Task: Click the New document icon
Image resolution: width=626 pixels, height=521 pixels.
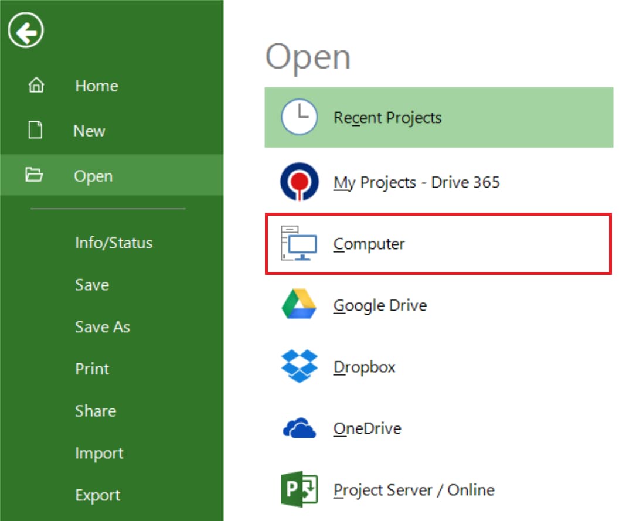Action: [x=36, y=131]
